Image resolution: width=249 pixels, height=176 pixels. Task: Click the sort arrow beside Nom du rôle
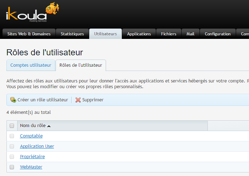coord(49,126)
